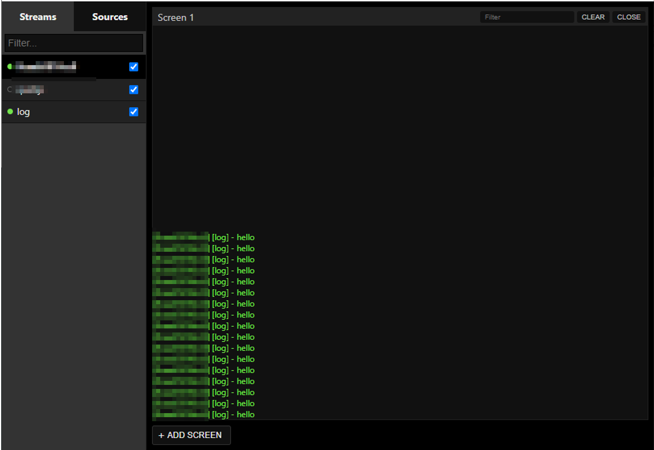Viewport: 654px width, 450px height.
Task: Close Screen 1 panel
Action: [x=629, y=17]
